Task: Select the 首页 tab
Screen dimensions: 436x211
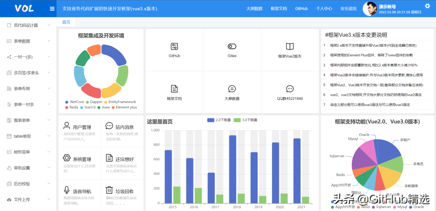Action: click(x=66, y=22)
